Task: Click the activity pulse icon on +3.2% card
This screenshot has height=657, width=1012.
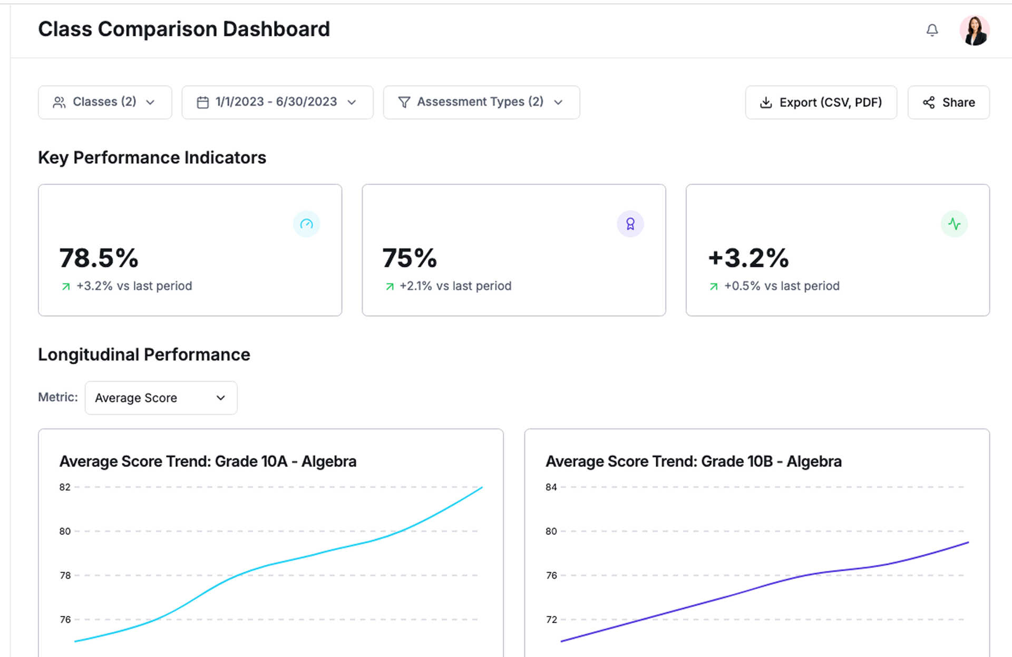Action: [954, 224]
